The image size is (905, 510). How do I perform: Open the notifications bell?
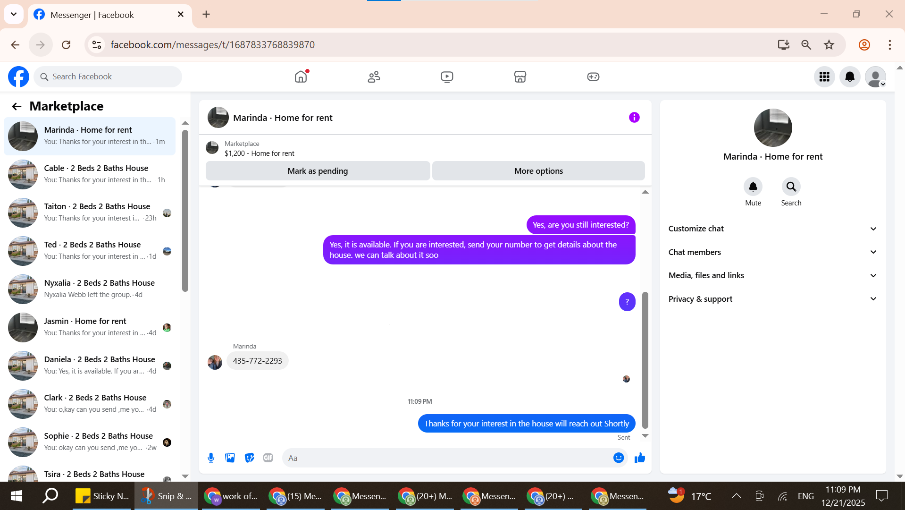pyautogui.click(x=850, y=76)
